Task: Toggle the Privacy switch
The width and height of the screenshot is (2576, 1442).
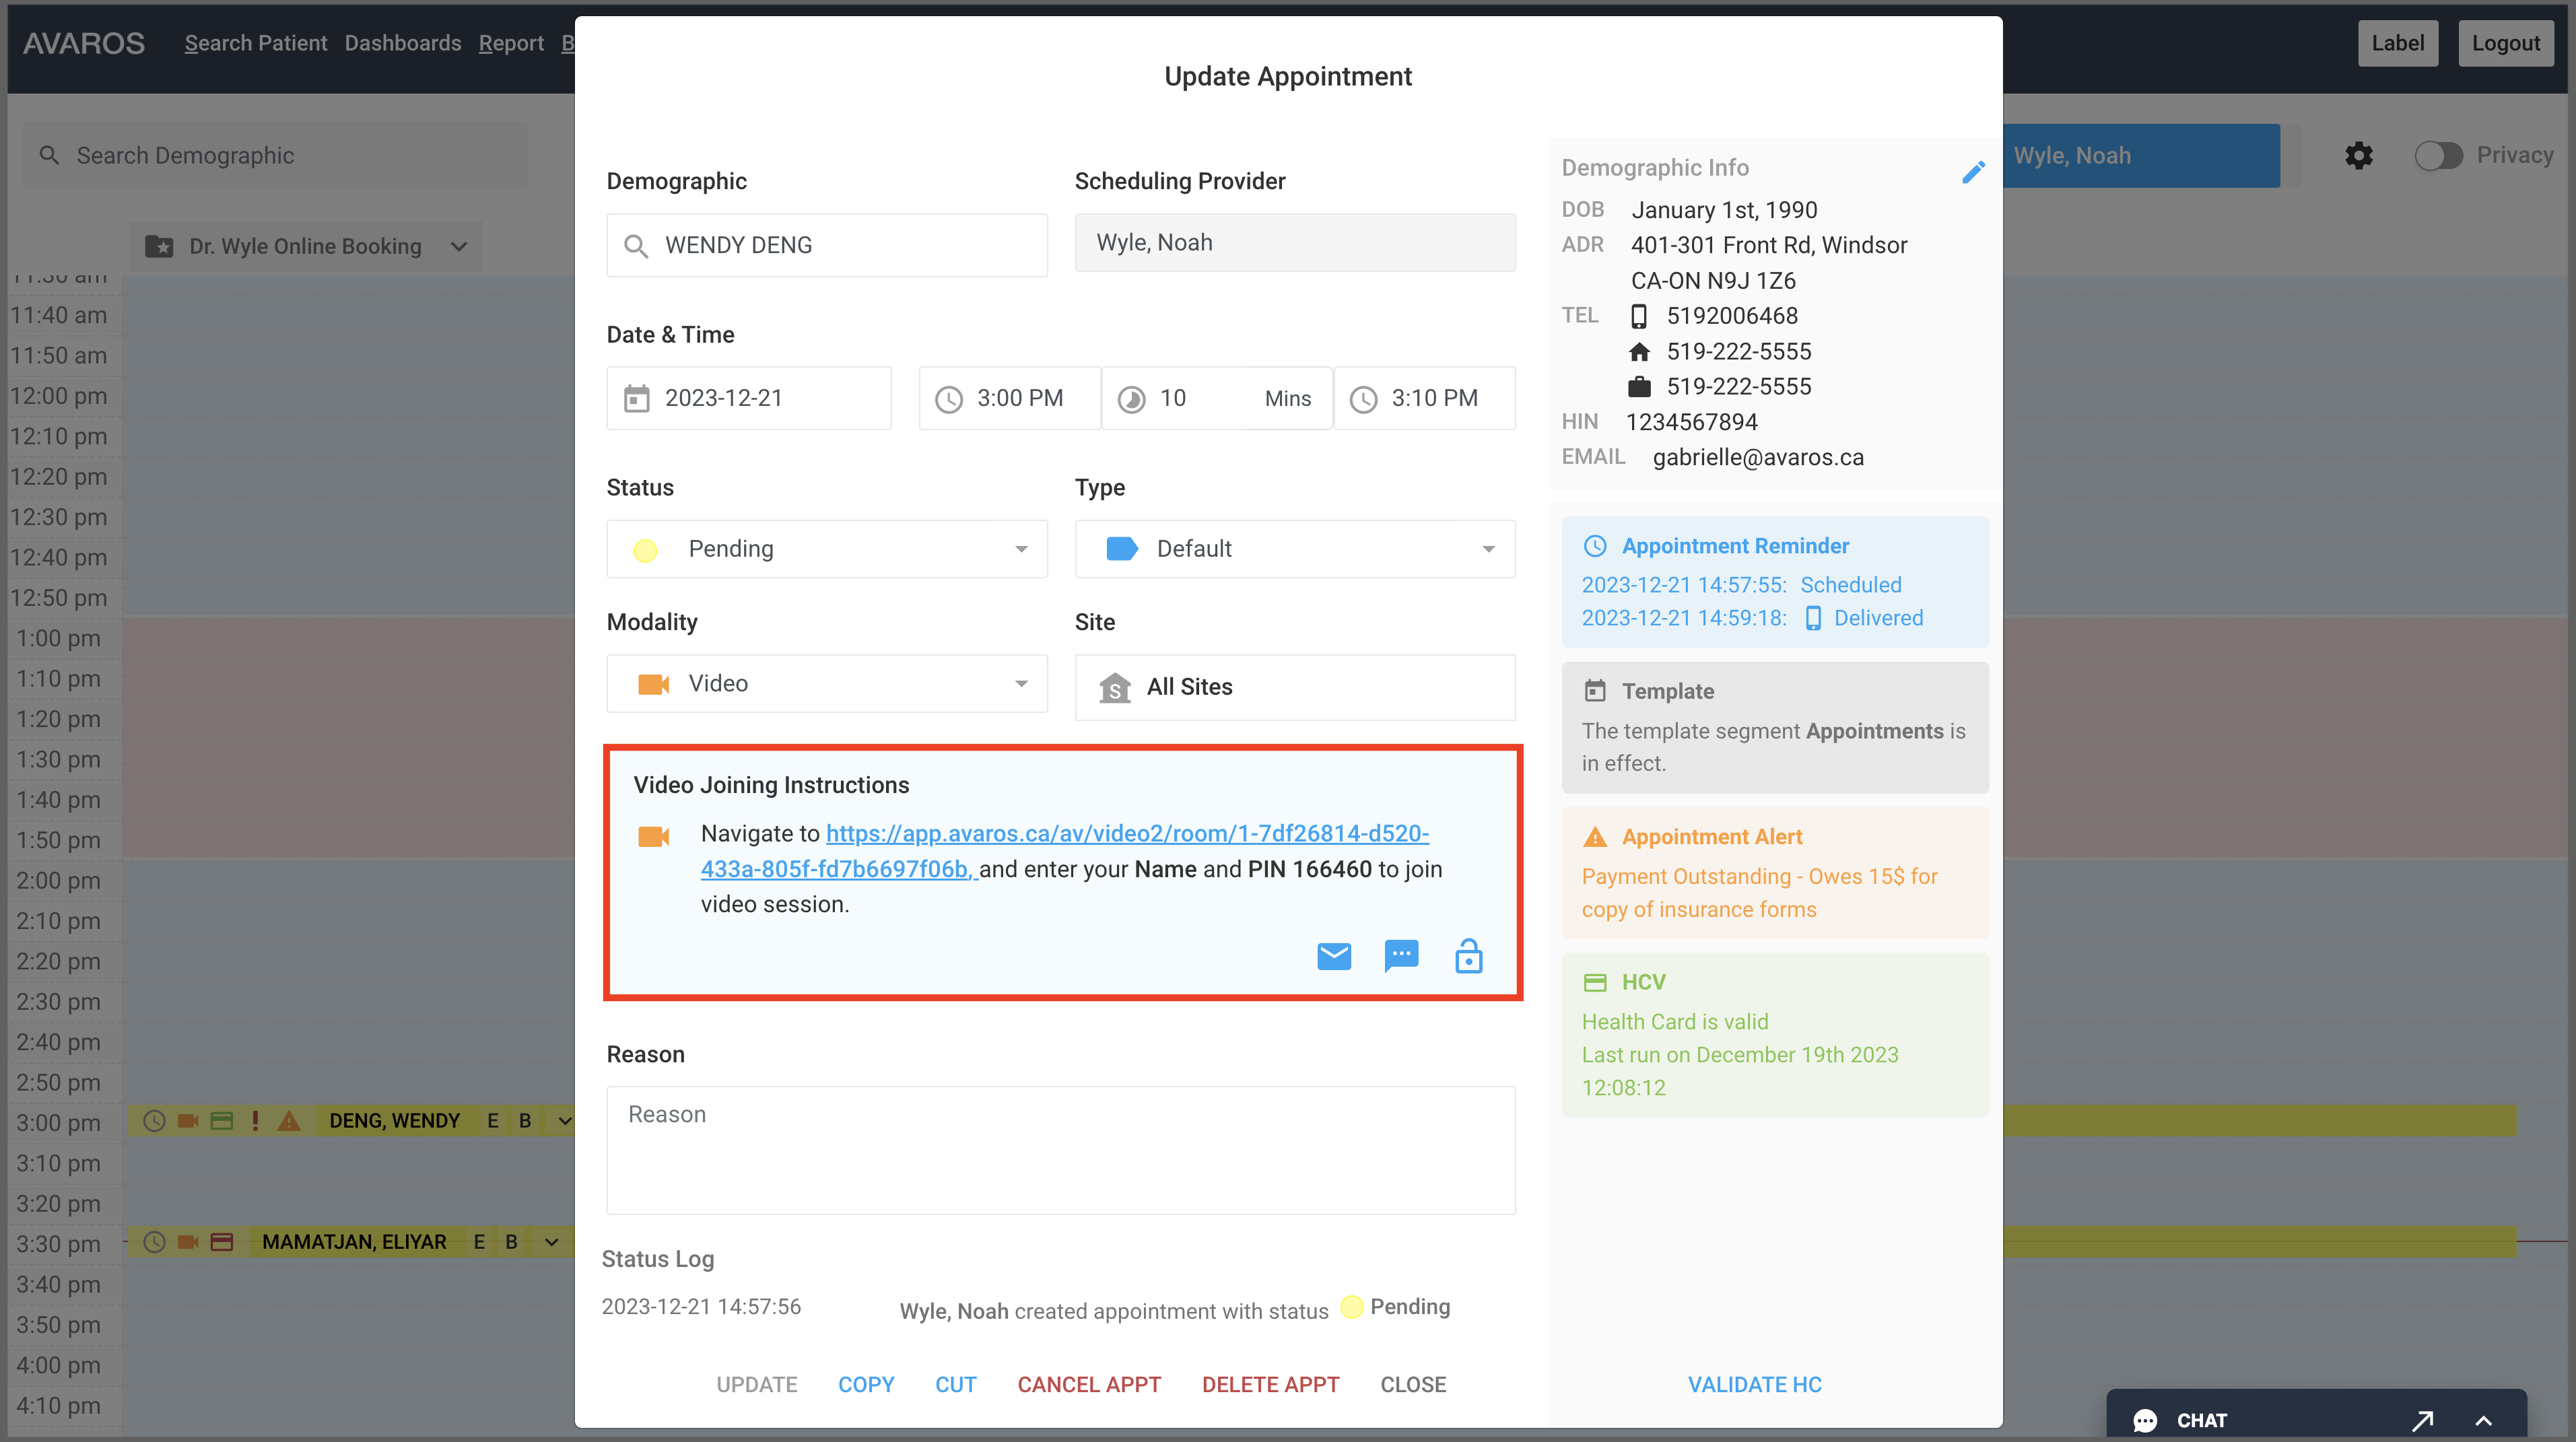Action: (x=2438, y=155)
